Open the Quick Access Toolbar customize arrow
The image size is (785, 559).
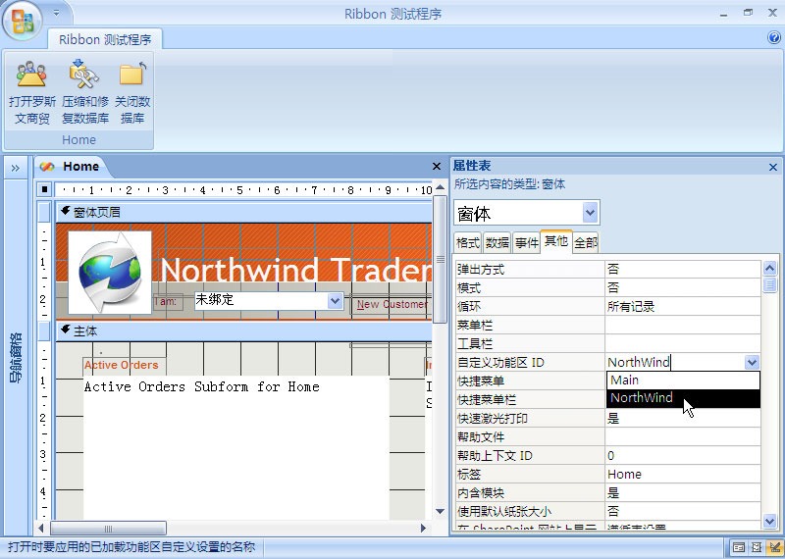coord(57,13)
